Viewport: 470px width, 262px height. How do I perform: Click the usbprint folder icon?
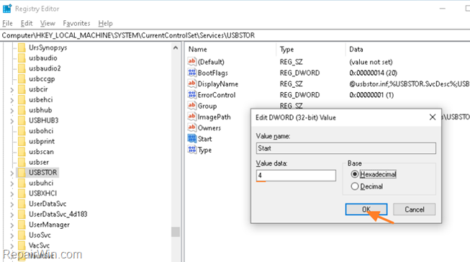click(22, 141)
